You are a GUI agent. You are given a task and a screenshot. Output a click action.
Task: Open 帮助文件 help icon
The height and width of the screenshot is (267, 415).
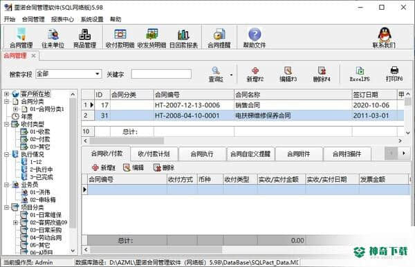pyautogui.click(x=255, y=38)
